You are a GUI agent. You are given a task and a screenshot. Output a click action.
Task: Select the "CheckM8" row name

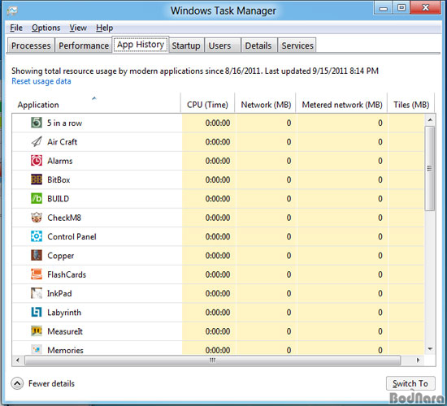[x=64, y=218]
